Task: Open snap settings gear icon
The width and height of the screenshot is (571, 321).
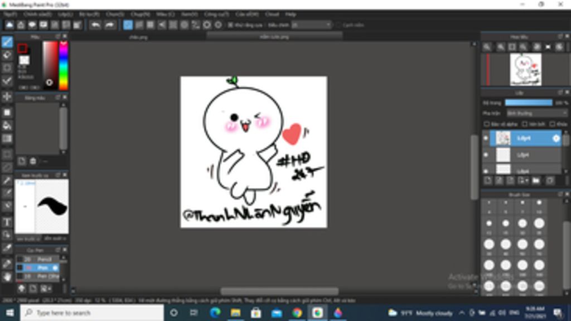Action: tap(218, 25)
